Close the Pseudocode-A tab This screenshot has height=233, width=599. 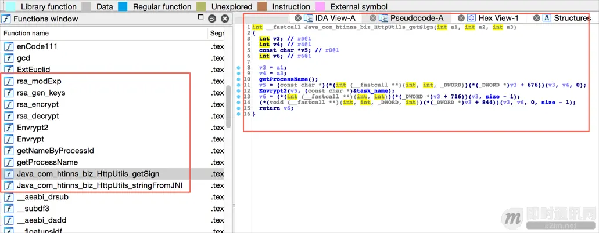pos(373,19)
